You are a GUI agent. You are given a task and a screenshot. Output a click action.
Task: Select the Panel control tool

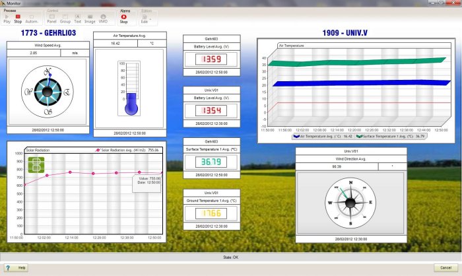(51, 18)
